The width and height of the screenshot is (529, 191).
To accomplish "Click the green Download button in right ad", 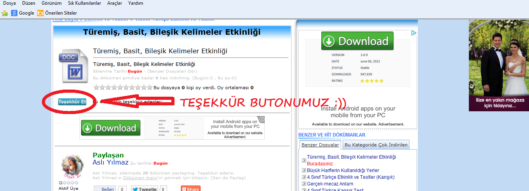I will [357, 41].
